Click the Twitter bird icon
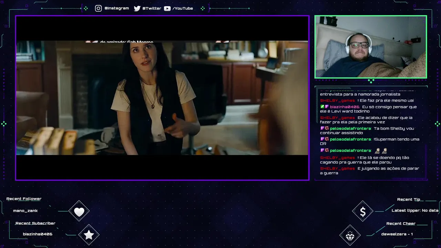The width and height of the screenshot is (441, 248). coord(137,8)
